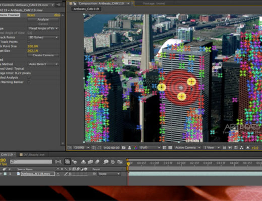
Task: Toggle shy switch on Artbeat layer
Action: [x=58, y=174]
